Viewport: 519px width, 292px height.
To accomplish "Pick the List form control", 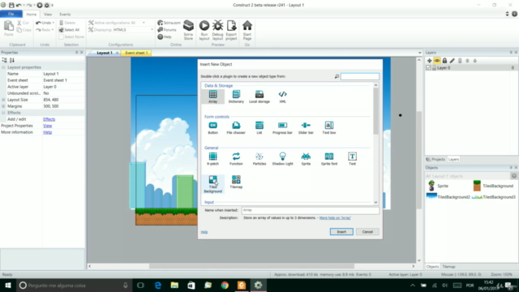I will click(x=259, y=127).
